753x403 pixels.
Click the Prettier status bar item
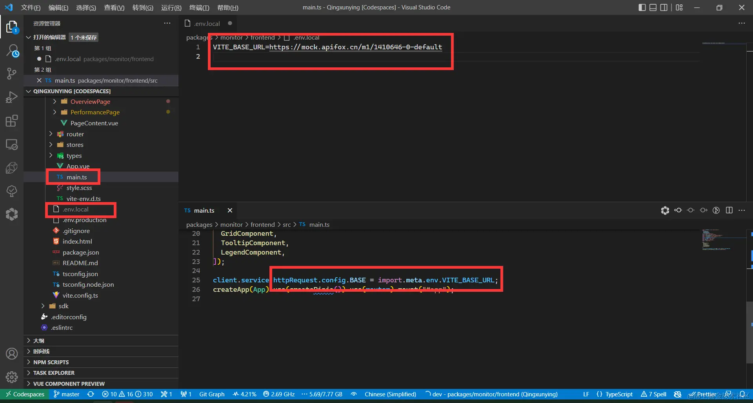point(703,394)
